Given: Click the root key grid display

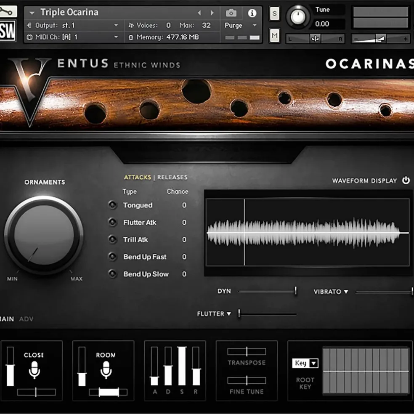Looking at the screenshot, I should pos(366,371).
